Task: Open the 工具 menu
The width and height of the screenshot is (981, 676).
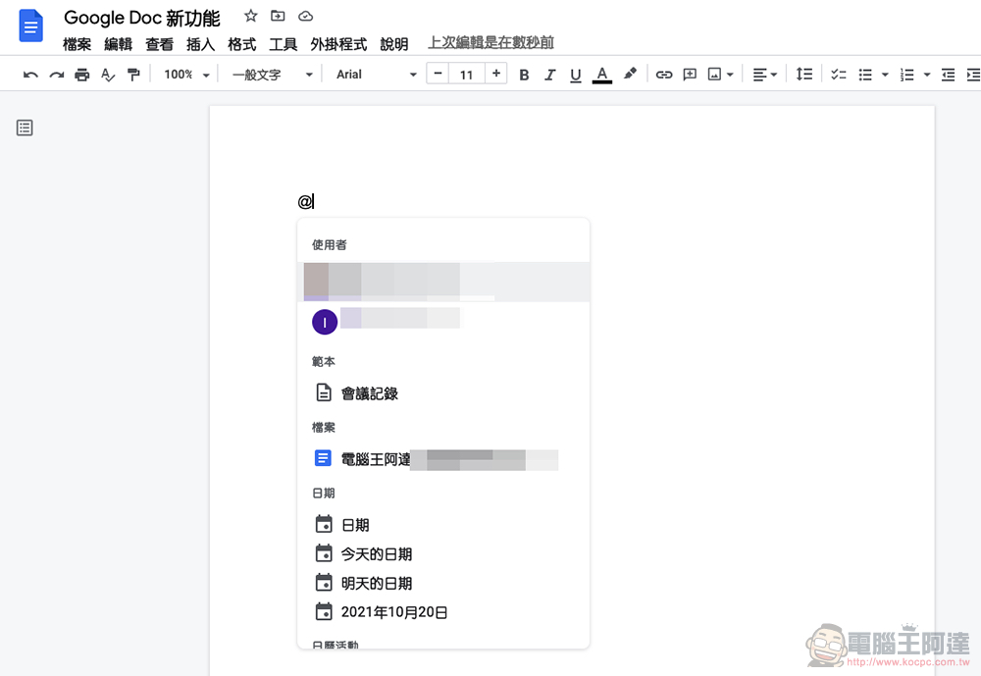Action: [284, 44]
